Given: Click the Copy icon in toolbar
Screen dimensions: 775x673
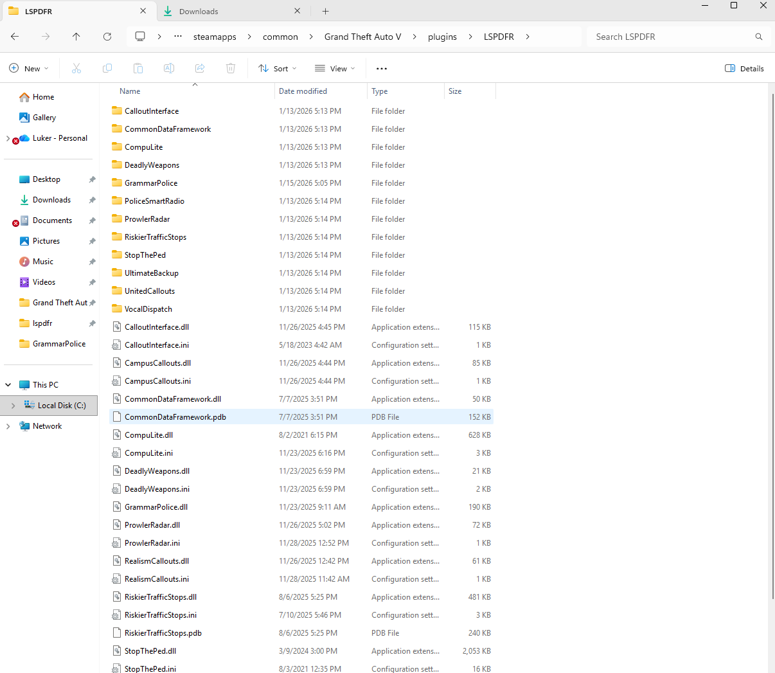Looking at the screenshot, I should click(x=107, y=68).
